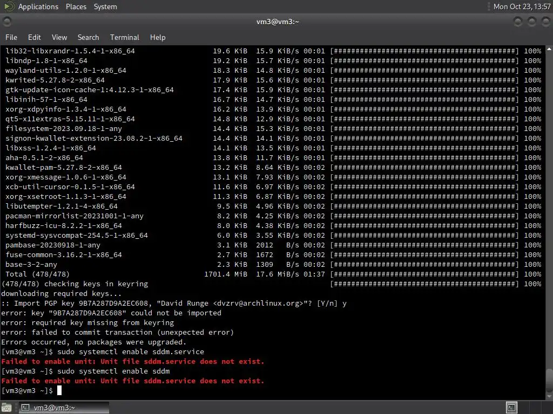The image size is (553, 414).
Task: Click the text 'qt5-x11extras-5.15.11-1-x86_64'
Action: pos(70,119)
